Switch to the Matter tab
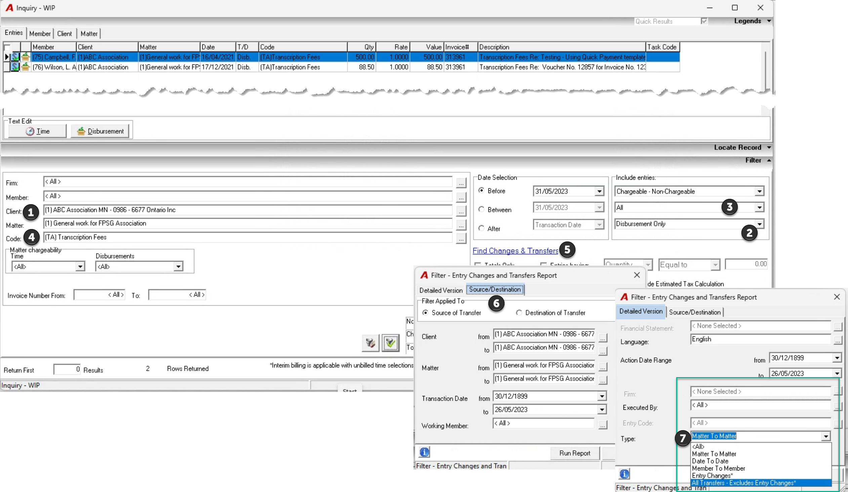The width and height of the screenshot is (848, 492). [x=89, y=34]
